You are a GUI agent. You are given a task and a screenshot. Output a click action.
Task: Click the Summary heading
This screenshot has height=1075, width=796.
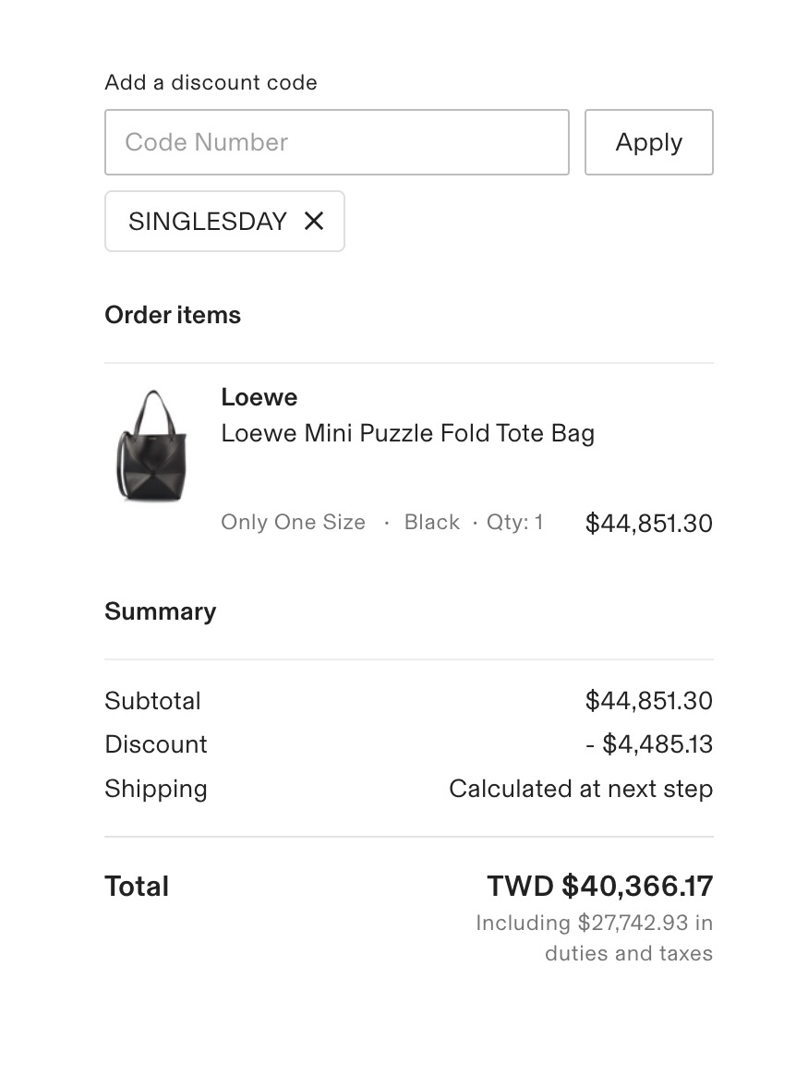[160, 611]
